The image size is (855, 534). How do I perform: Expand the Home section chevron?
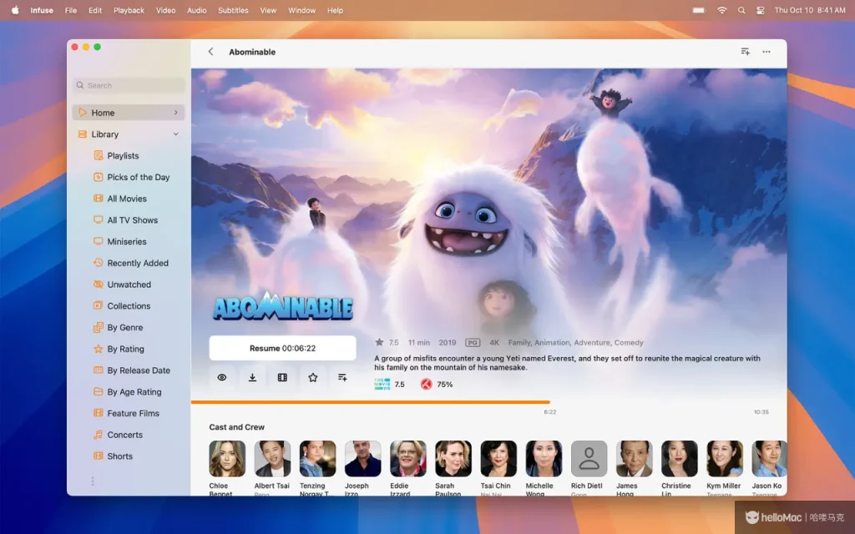175,113
